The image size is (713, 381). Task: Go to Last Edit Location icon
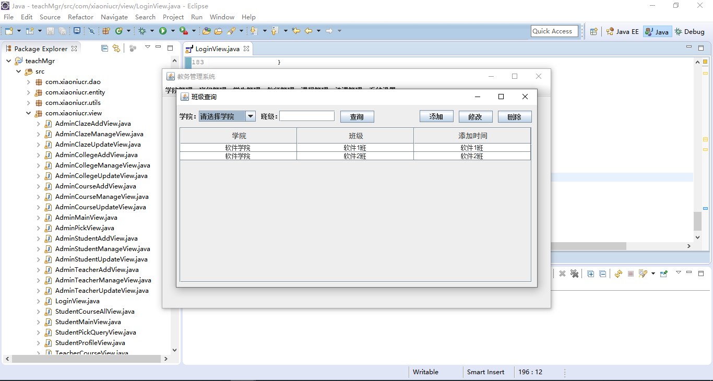click(x=296, y=31)
